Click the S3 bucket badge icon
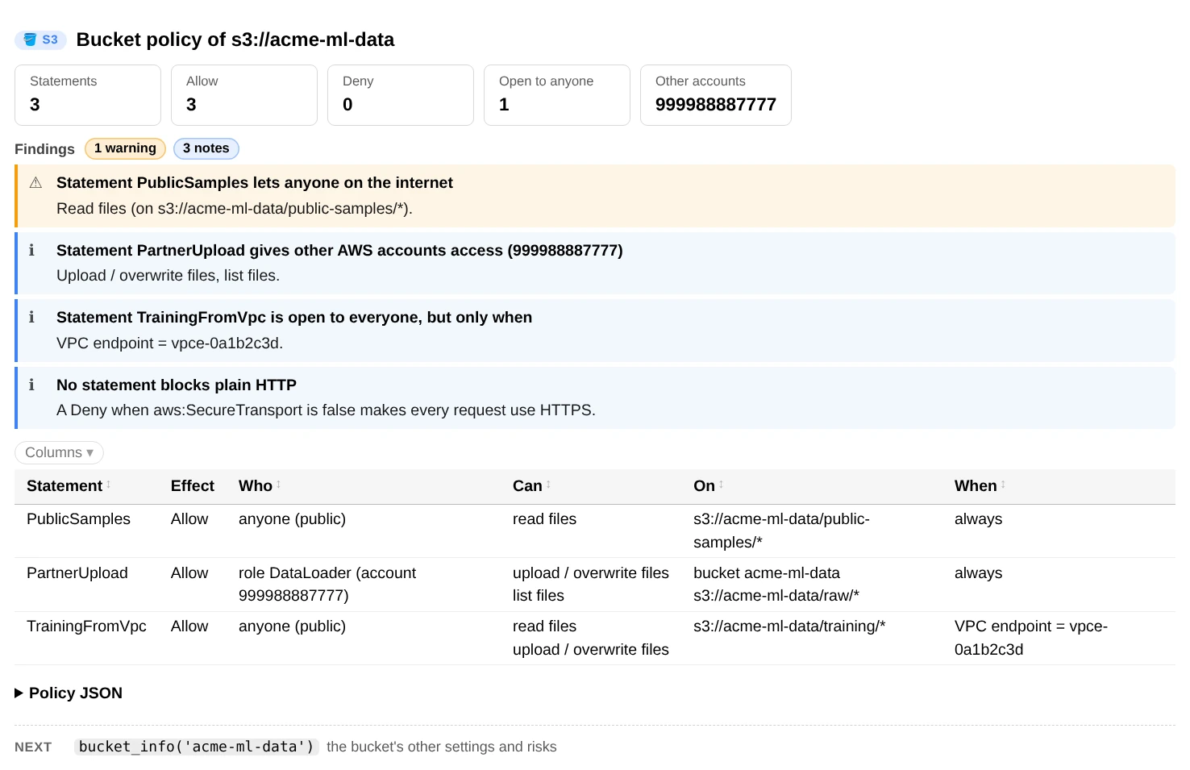 (40, 40)
